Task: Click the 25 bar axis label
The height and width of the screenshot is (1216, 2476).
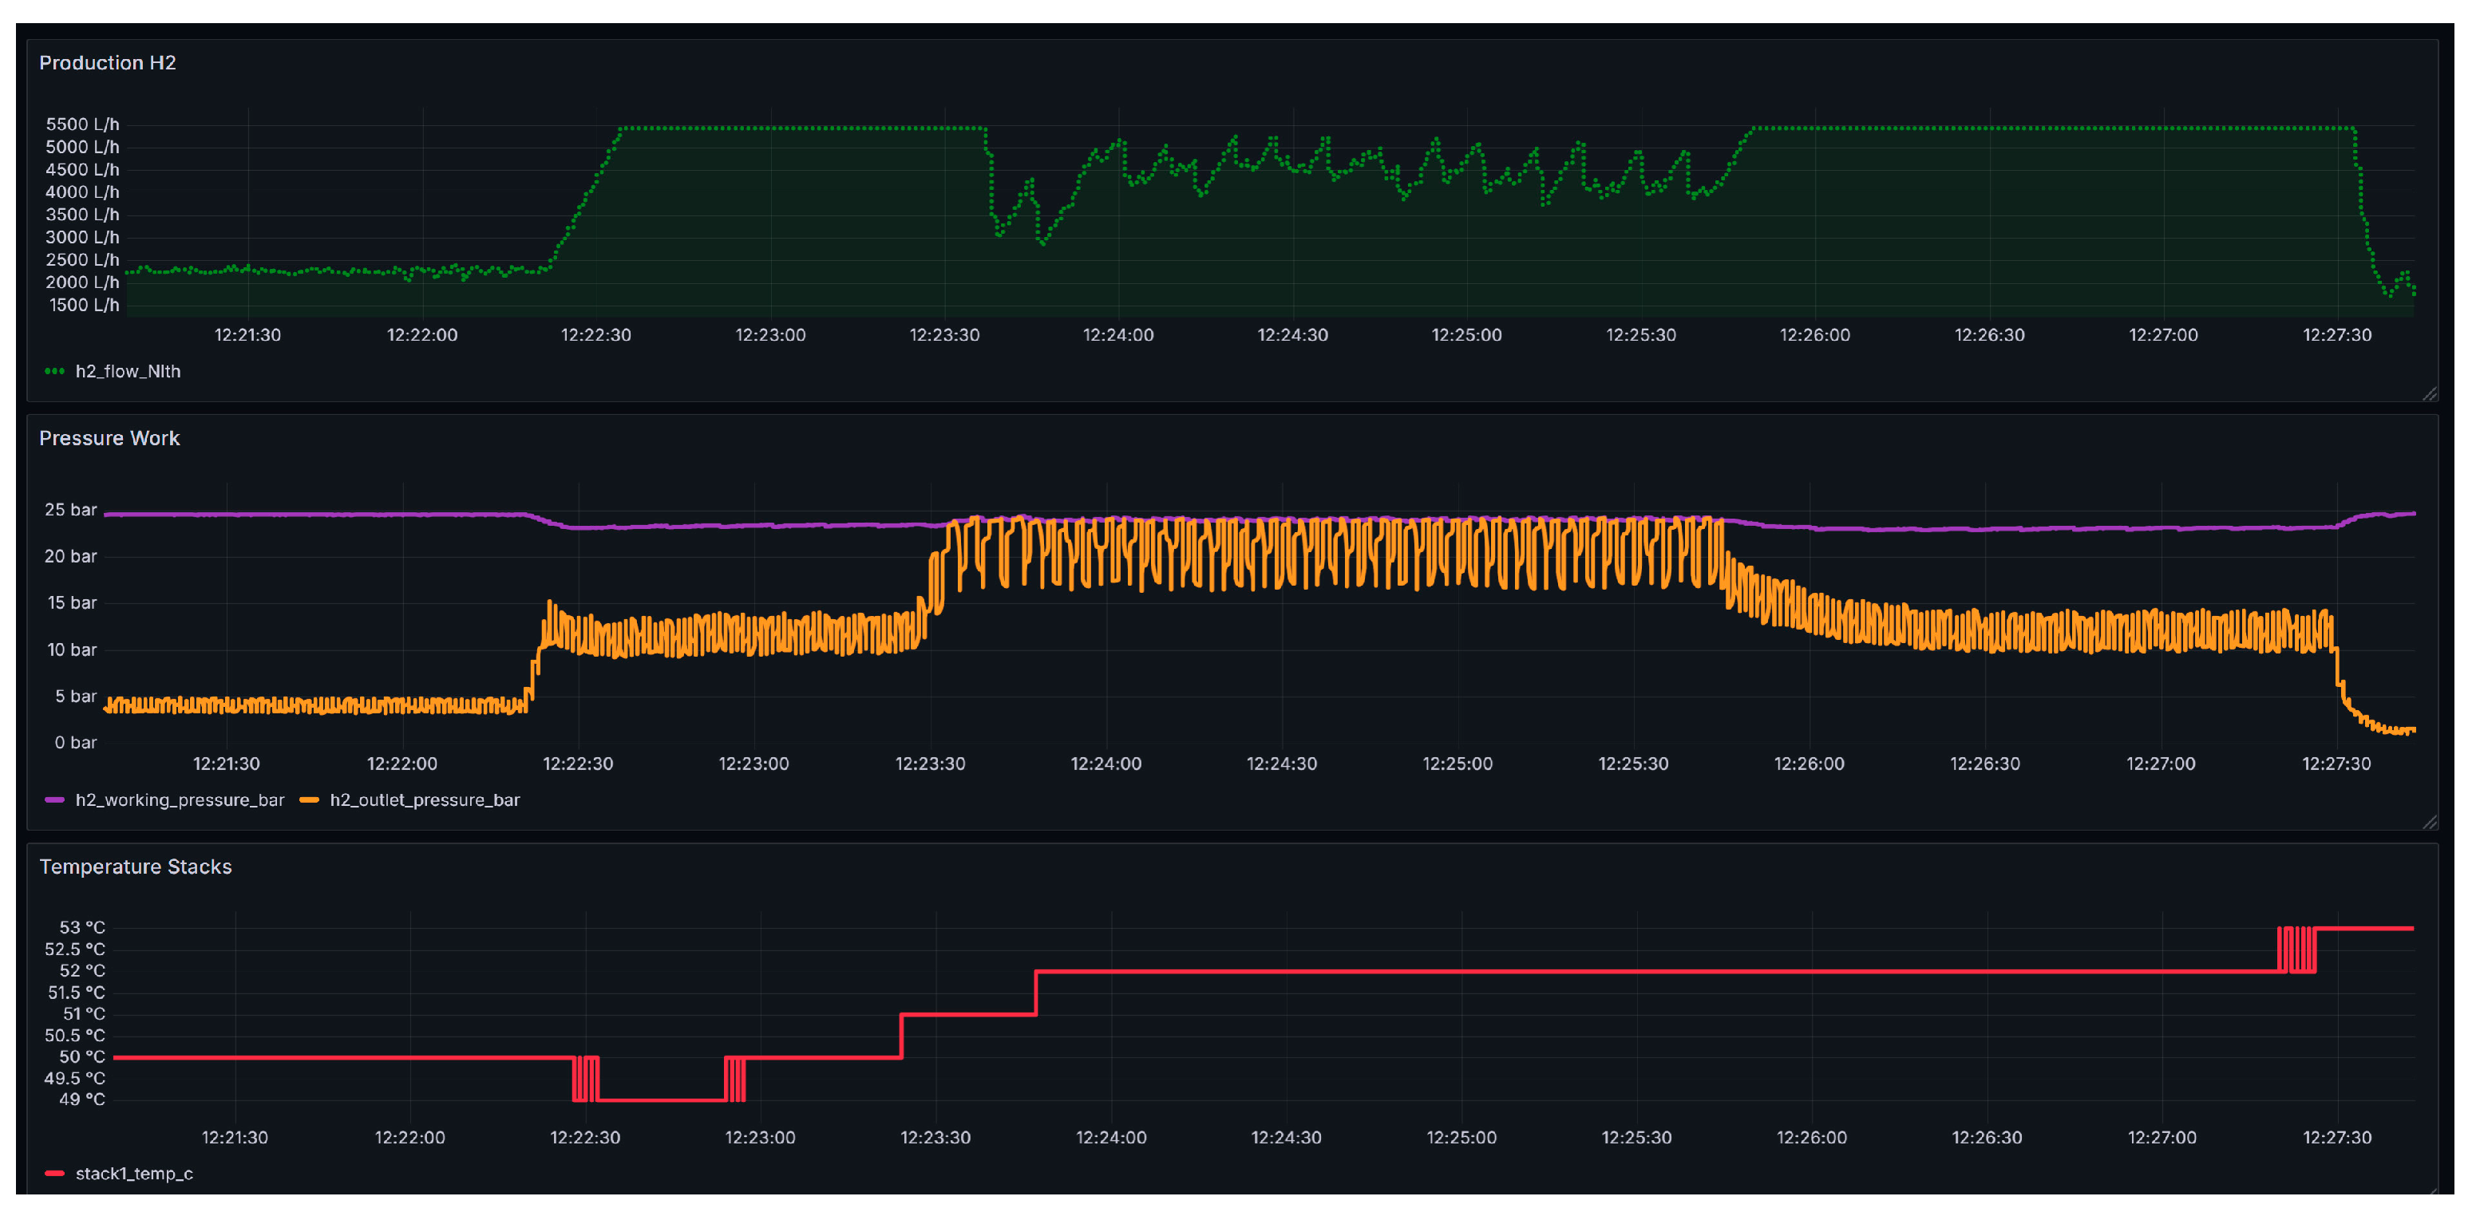Action: [x=71, y=509]
